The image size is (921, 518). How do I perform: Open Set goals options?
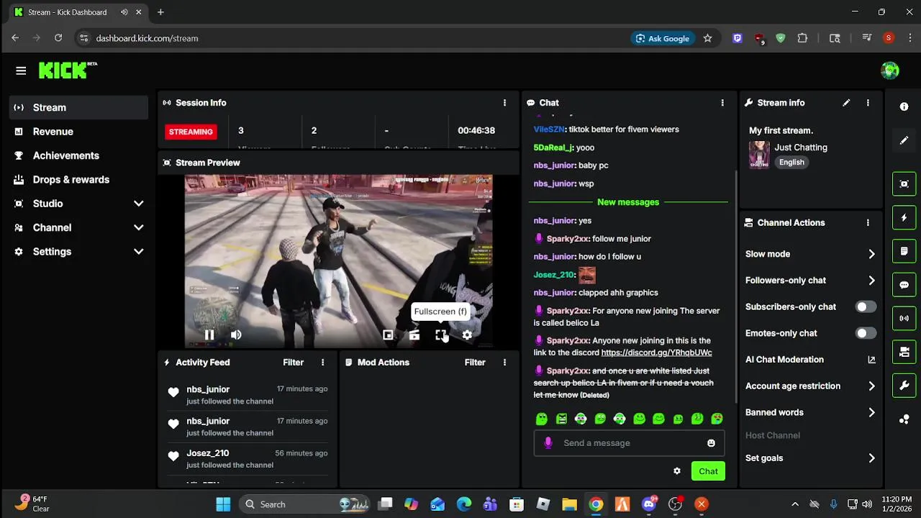[810, 458]
